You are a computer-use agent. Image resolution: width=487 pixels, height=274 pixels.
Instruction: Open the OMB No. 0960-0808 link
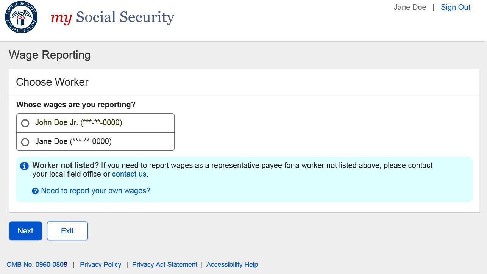pyautogui.click(x=37, y=265)
